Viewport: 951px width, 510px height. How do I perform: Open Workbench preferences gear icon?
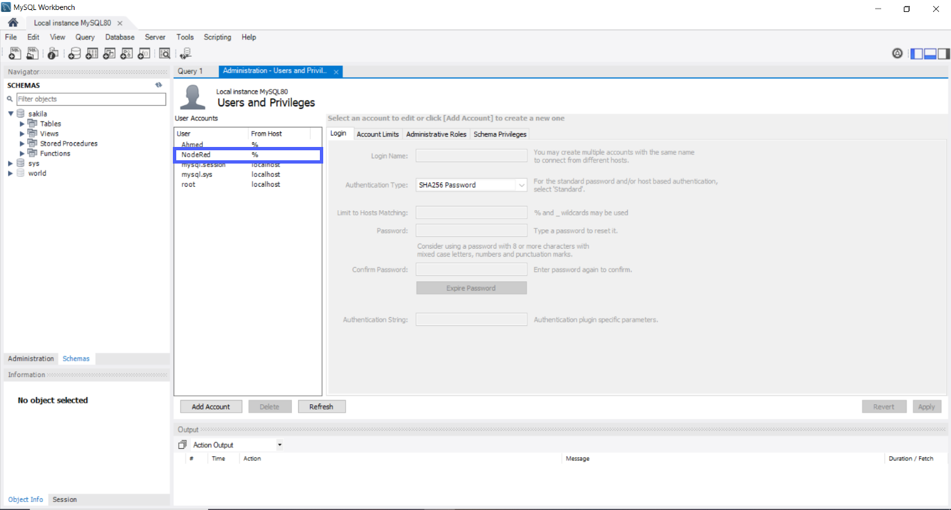pyautogui.click(x=897, y=54)
